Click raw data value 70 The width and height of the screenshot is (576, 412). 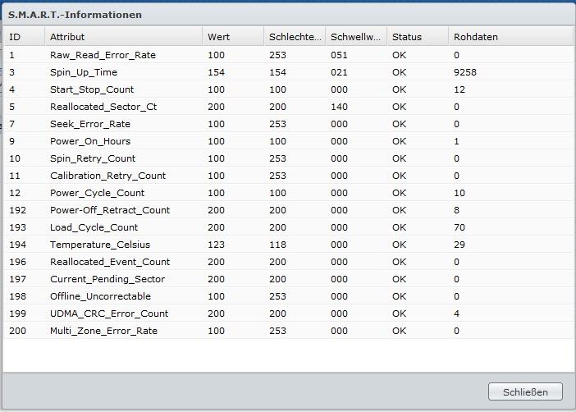(459, 227)
